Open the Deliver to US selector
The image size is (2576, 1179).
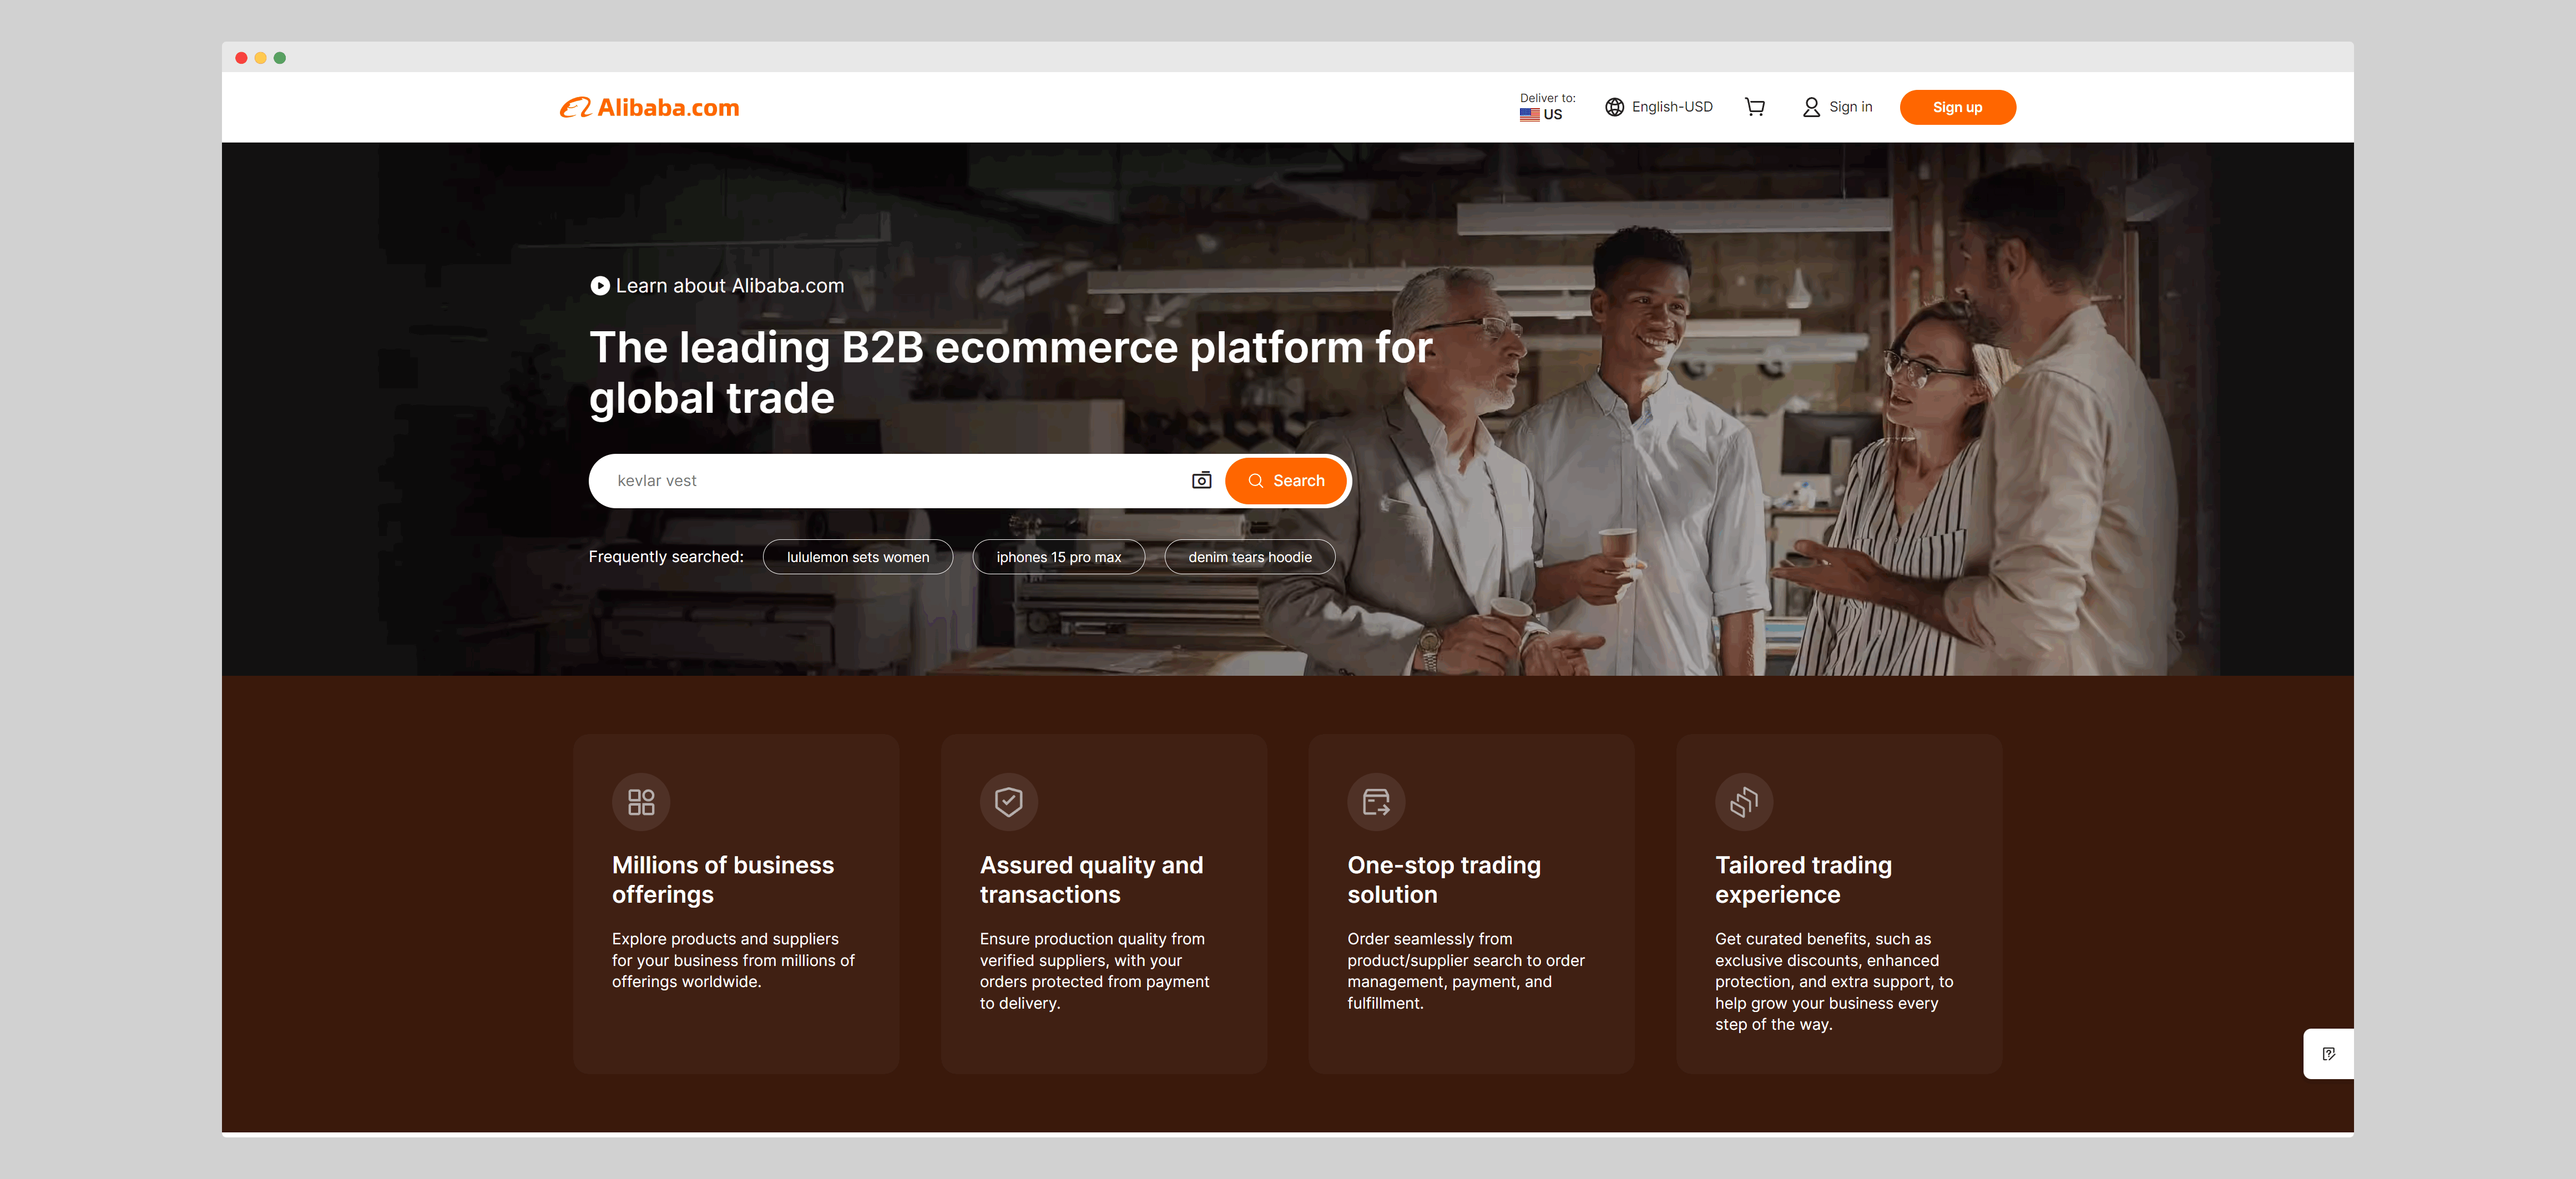(x=1547, y=107)
